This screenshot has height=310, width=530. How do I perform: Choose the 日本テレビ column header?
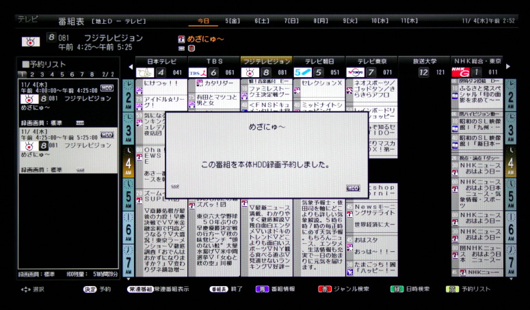161,61
